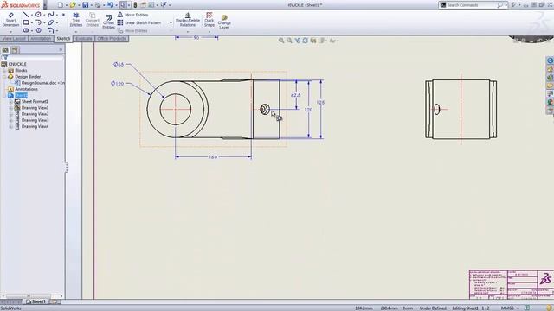Open the Line tool dropdown arrow
Viewport: 554px width, 311px height.
[x=32, y=15]
